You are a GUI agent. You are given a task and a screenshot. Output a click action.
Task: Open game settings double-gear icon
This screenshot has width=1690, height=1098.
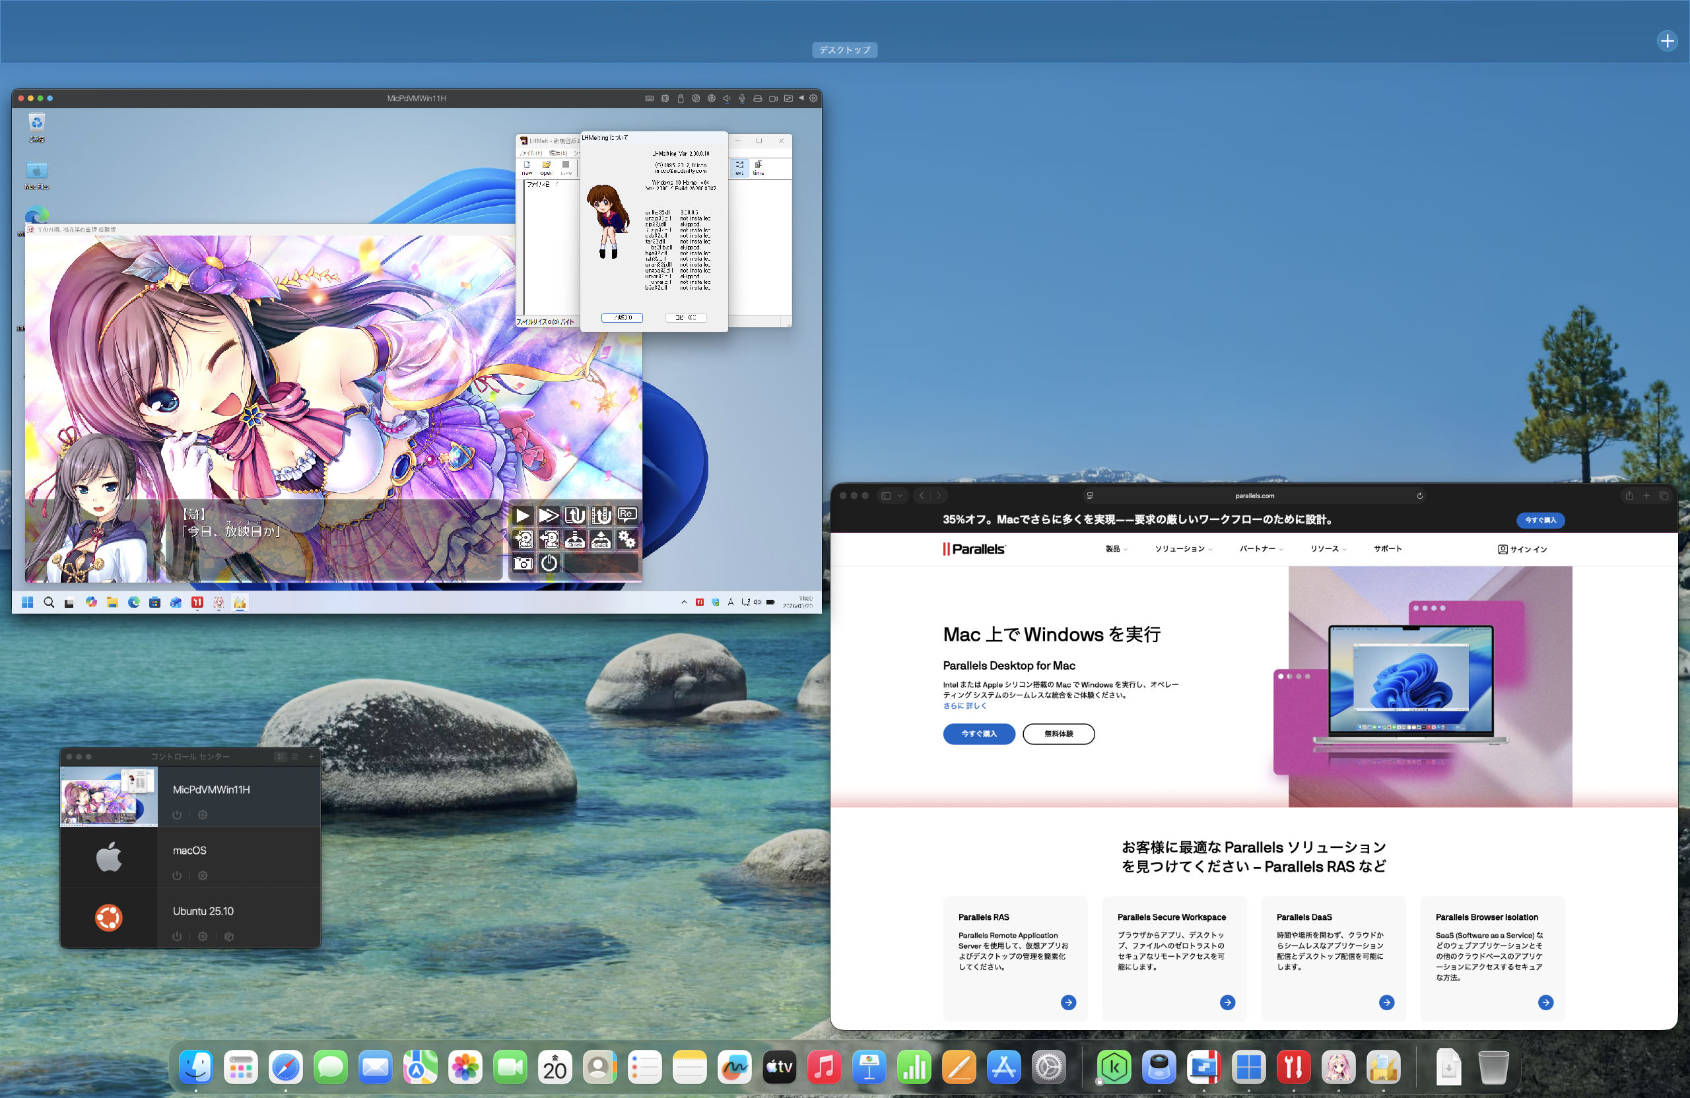pyautogui.click(x=626, y=539)
